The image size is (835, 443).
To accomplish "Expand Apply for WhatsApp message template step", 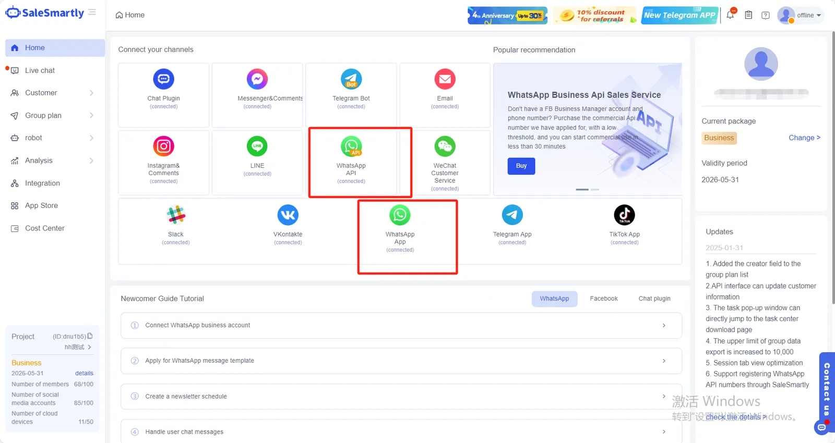I will pyautogui.click(x=401, y=361).
